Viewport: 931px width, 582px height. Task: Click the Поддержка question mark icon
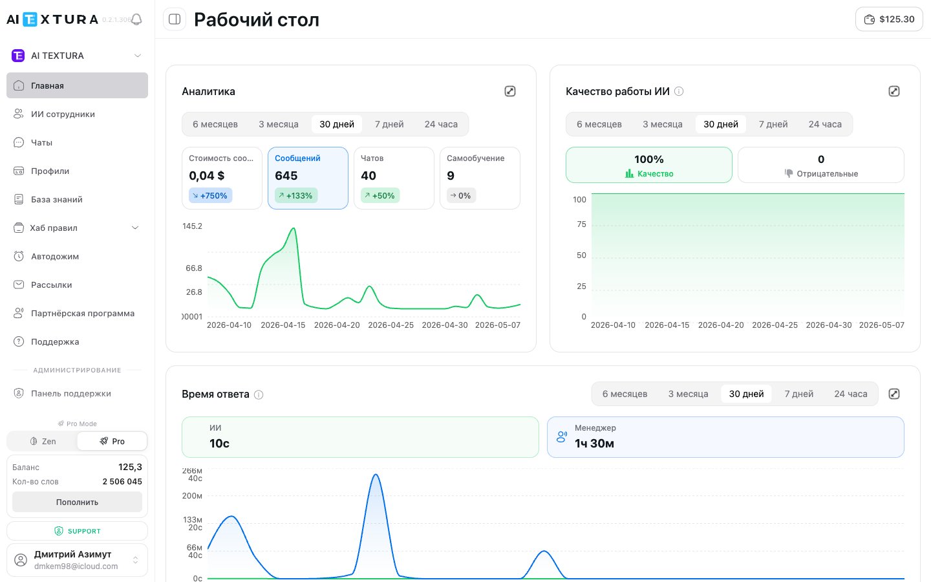(x=19, y=341)
